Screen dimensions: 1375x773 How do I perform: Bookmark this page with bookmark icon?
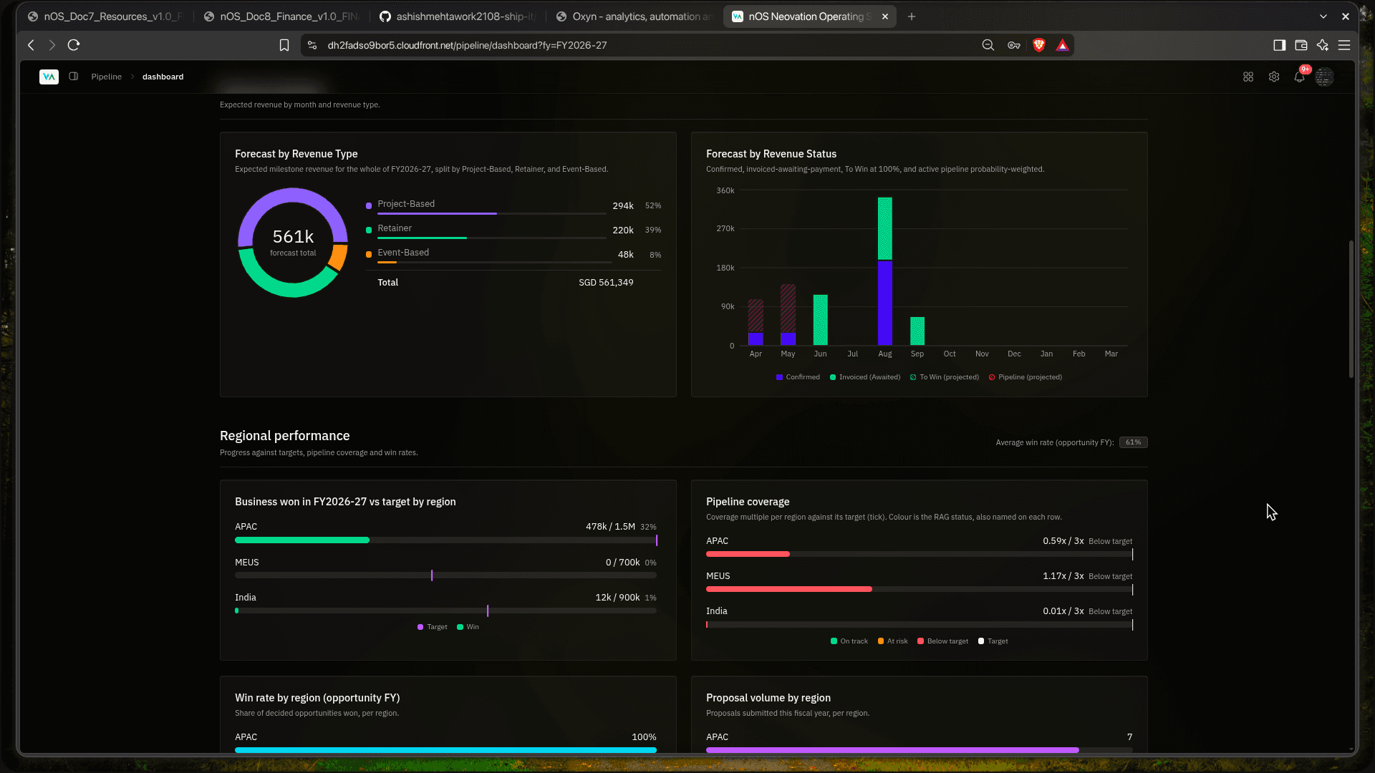point(284,45)
